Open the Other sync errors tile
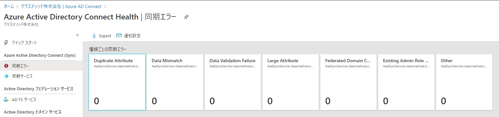This screenshot has height=117, width=499. click(464, 82)
